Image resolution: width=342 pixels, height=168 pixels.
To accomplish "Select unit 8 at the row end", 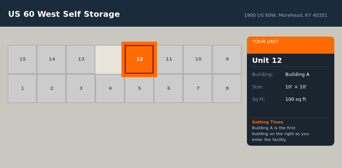I will point(227,88).
